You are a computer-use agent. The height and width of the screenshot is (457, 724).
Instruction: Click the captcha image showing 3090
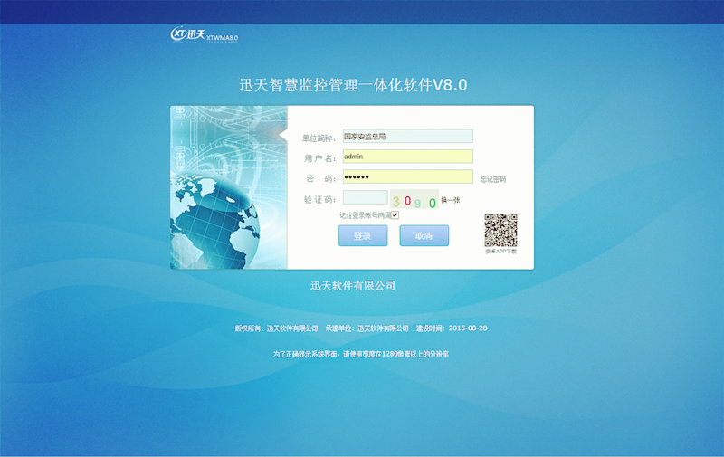coord(414,200)
